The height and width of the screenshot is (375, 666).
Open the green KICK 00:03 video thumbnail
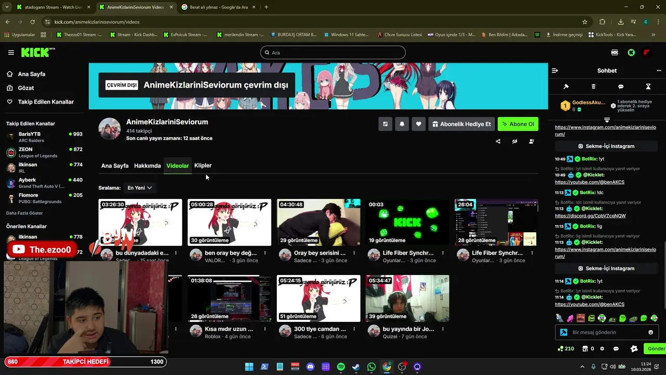point(407,222)
